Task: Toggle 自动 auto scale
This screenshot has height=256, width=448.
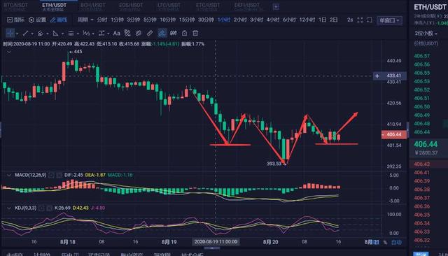Action: pyautogui.click(x=396, y=242)
